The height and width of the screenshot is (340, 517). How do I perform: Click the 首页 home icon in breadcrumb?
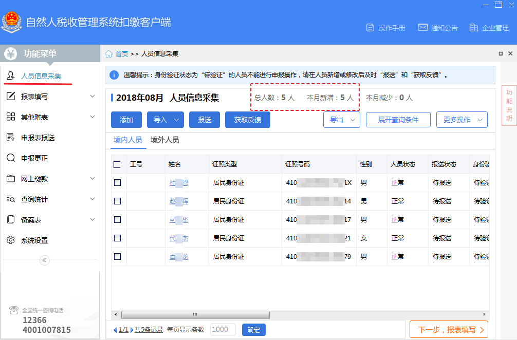(x=109, y=54)
